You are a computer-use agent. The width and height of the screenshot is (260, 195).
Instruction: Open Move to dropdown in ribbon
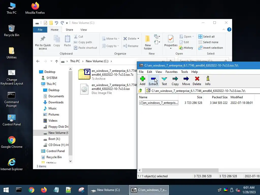coord(111,39)
